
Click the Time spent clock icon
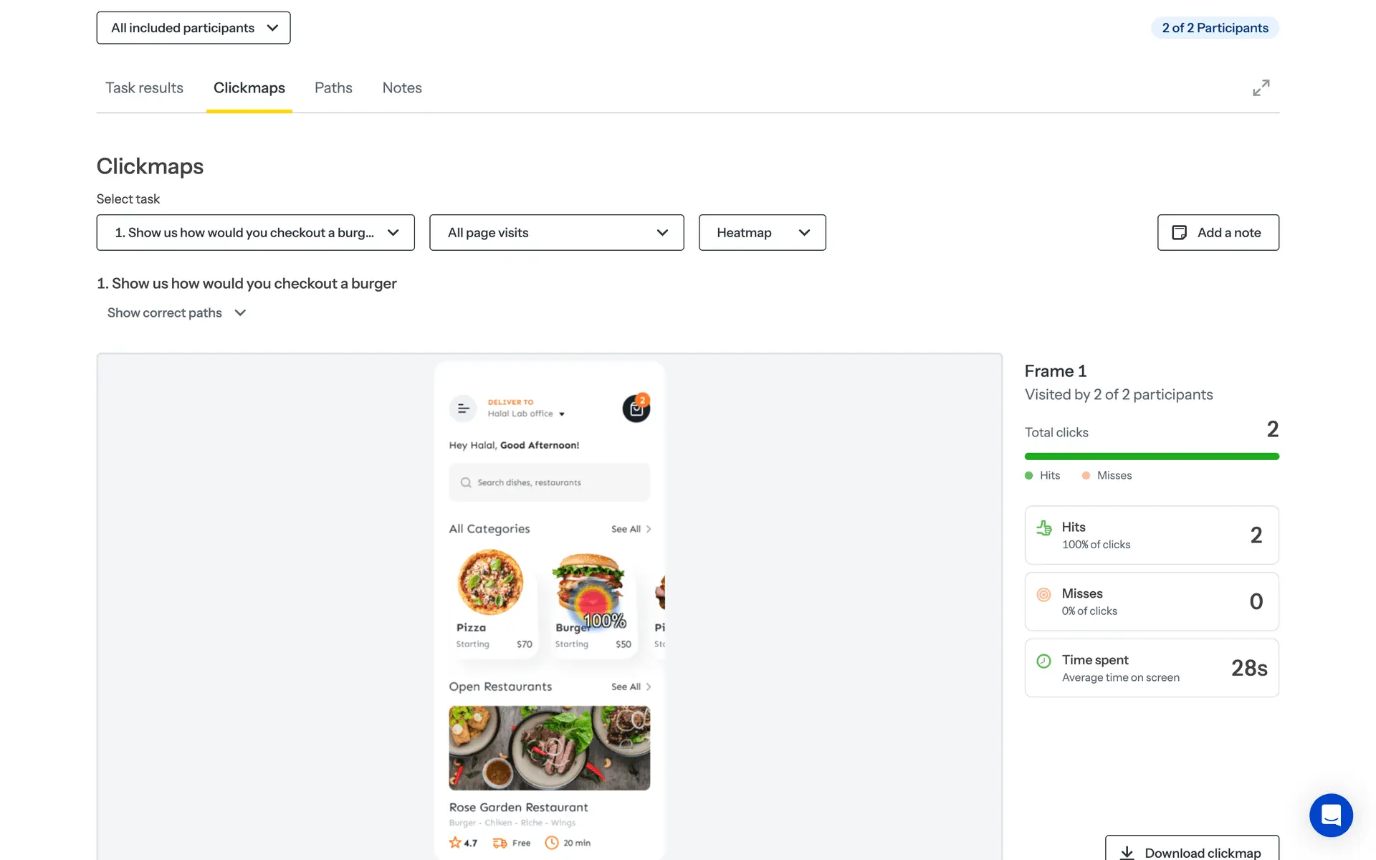1043,661
